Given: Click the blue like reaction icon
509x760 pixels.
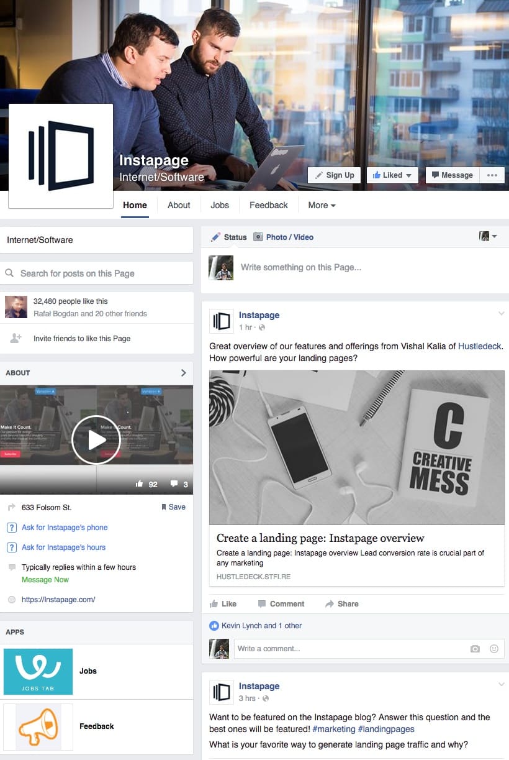Looking at the screenshot, I should (x=214, y=626).
